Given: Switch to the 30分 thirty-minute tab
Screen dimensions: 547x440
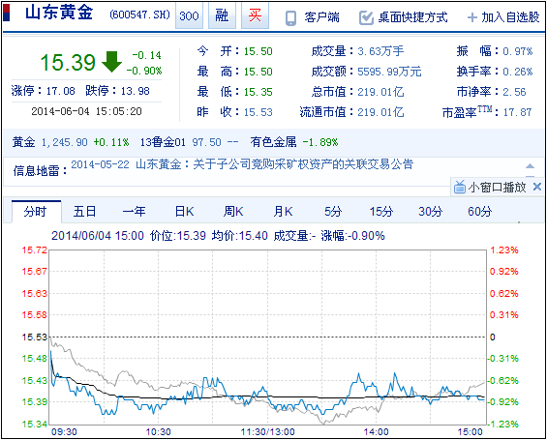Looking at the screenshot, I should (x=431, y=212).
